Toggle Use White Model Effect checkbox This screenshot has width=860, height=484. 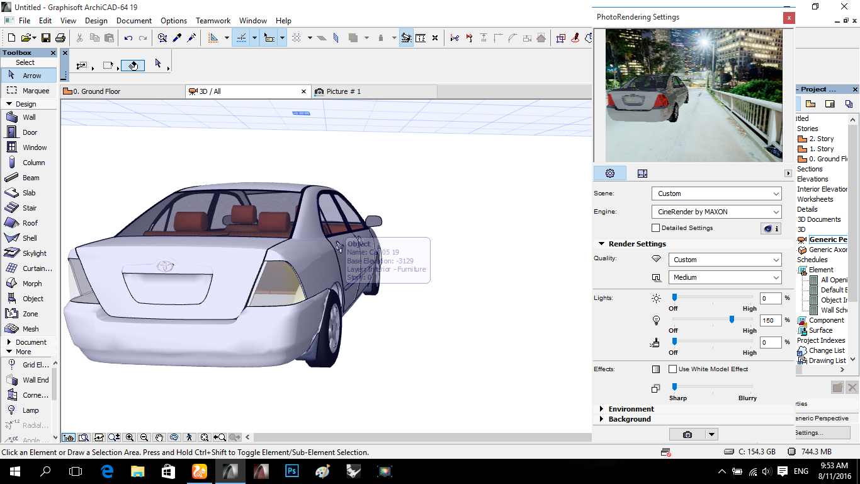pos(673,369)
